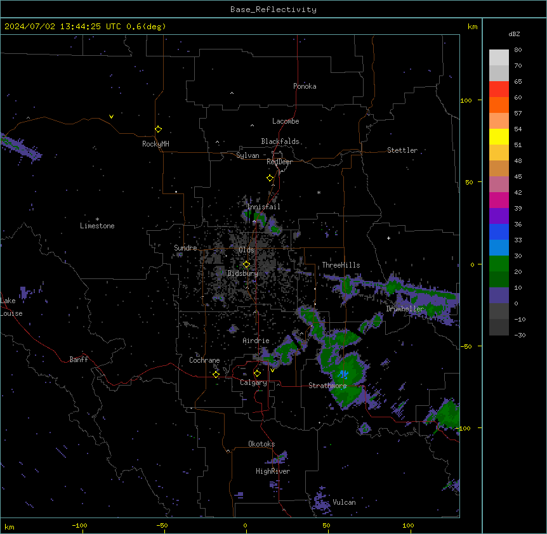547x534 pixels.
Task: Click the dark blue legend swatch for 33-36 dBZ
Action: 499,231
